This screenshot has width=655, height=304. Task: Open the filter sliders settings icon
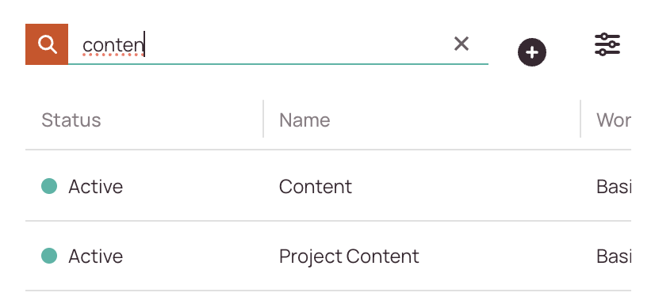(607, 44)
